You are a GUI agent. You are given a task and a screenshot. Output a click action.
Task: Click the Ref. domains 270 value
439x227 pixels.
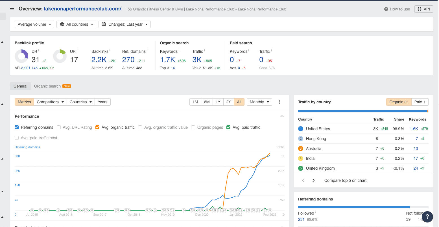point(128,60)
